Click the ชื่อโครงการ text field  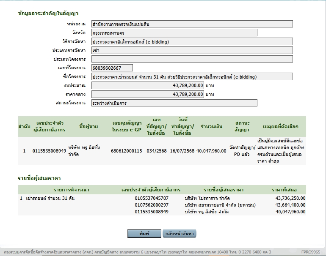(x=192, y=77)
